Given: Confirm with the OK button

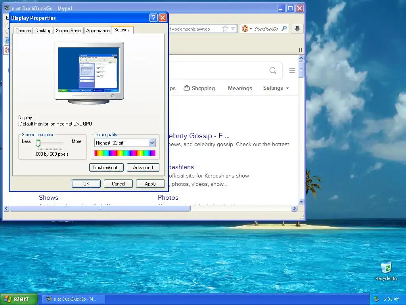Looking at the screenshot, I should [x=86, y=183].
